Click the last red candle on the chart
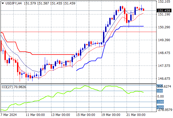 [x=144, y=10]
